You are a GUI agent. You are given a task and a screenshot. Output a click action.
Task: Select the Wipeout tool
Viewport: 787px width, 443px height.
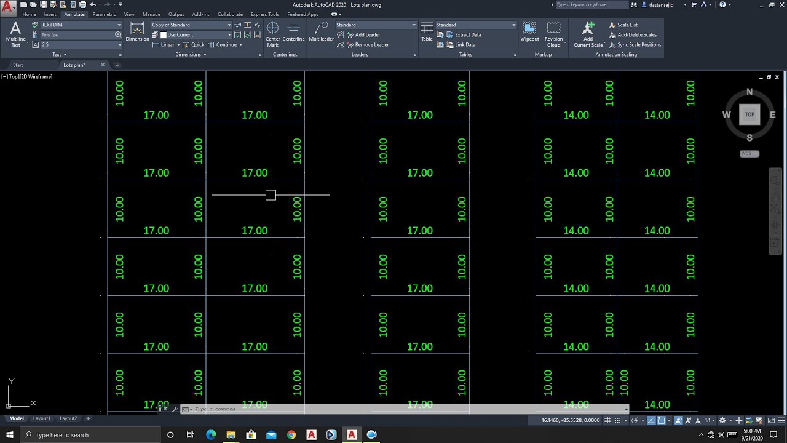pos(529,32)
